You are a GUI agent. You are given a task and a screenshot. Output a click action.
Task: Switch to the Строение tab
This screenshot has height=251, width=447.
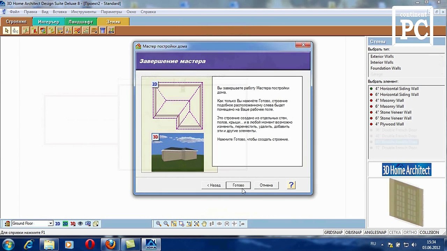[16, 22]
